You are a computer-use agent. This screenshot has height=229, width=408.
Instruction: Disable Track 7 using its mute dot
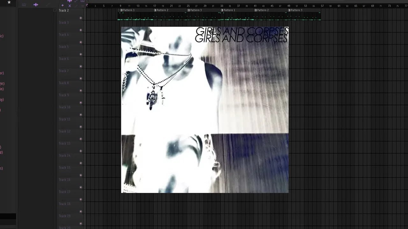click(x=81, y=79)
